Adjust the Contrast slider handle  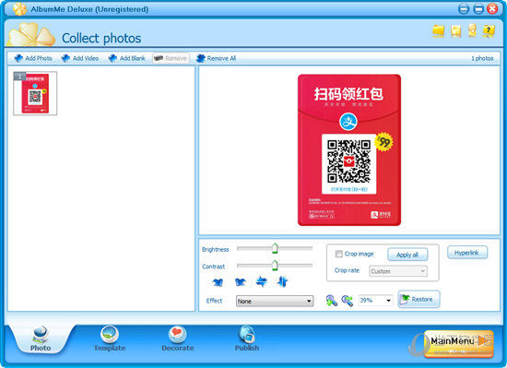[275, 266]
